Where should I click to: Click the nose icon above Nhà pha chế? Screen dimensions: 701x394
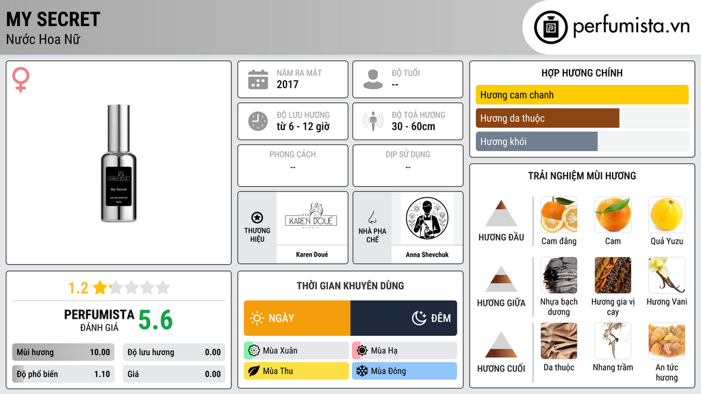pyautogui.click(x=372, y=218)
